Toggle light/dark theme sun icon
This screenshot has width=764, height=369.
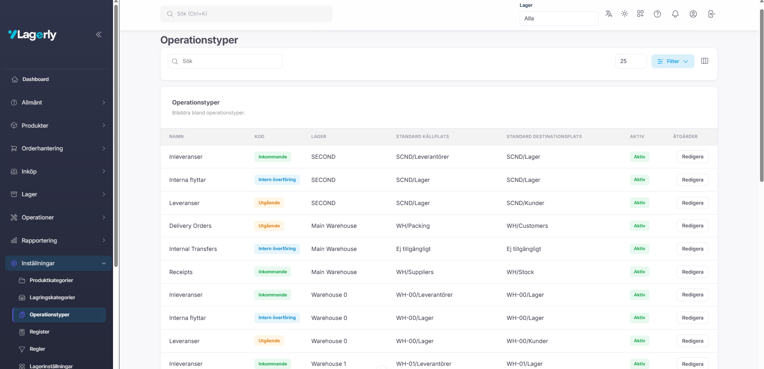click(x=625, y=14)
